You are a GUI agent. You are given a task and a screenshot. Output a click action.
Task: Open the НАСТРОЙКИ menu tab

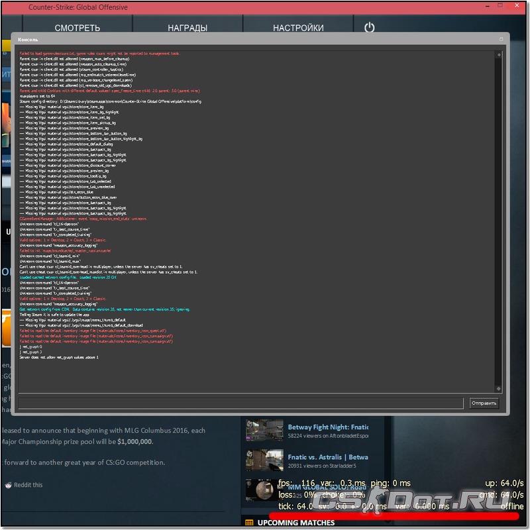[298, 28]
